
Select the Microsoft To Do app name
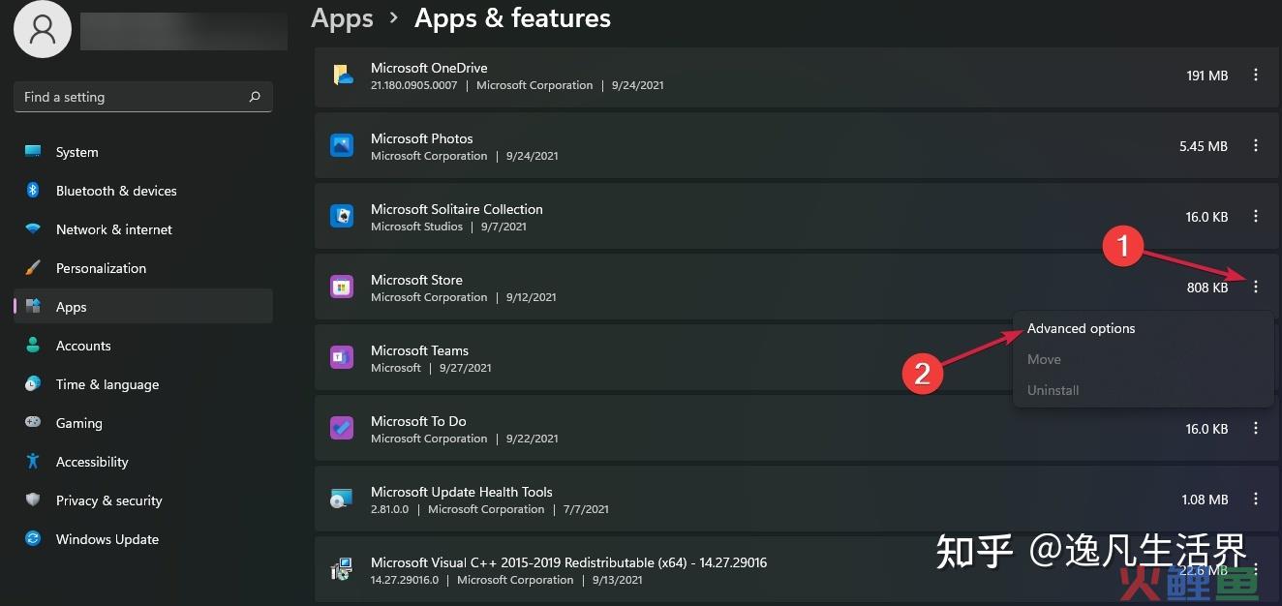418,421
